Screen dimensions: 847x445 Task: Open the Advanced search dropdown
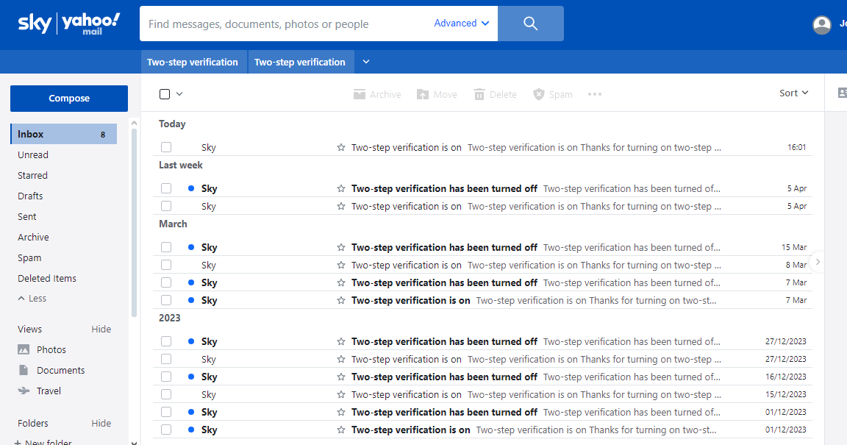click(x=462, y=24)
